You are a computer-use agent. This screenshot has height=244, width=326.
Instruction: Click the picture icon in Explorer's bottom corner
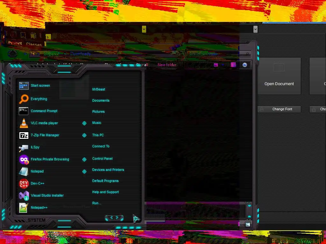pos(247,225)
